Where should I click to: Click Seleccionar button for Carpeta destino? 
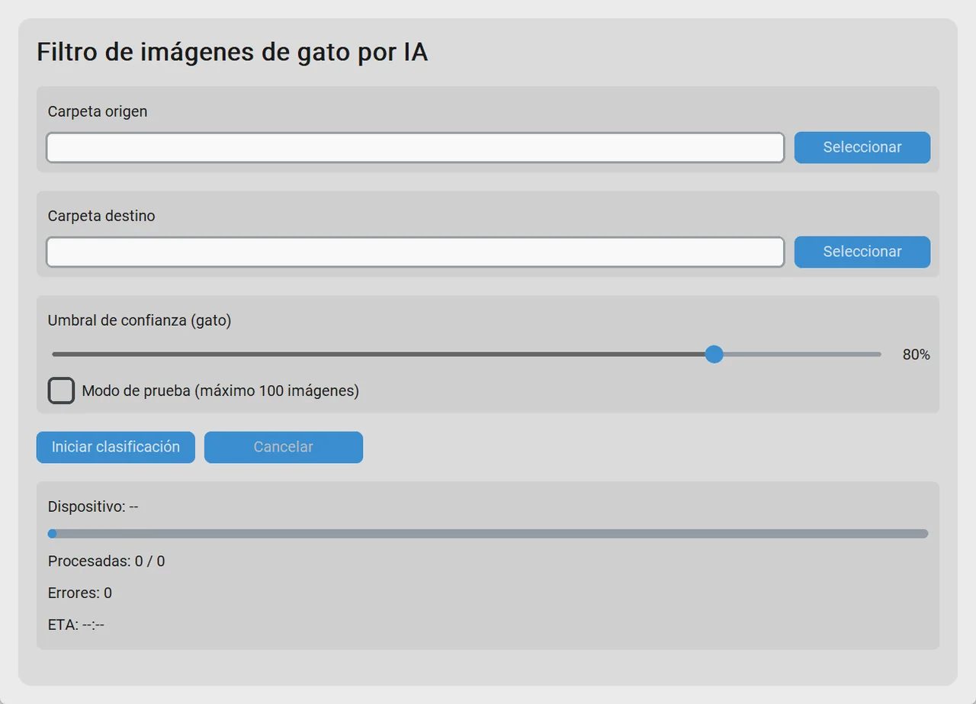click(x=862, y=252)
